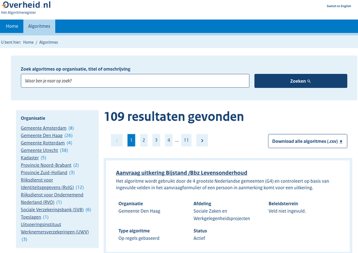The width and height of the screenshot is (358, 253).
Task: Jump to results page 11
Action: [186, 141]
